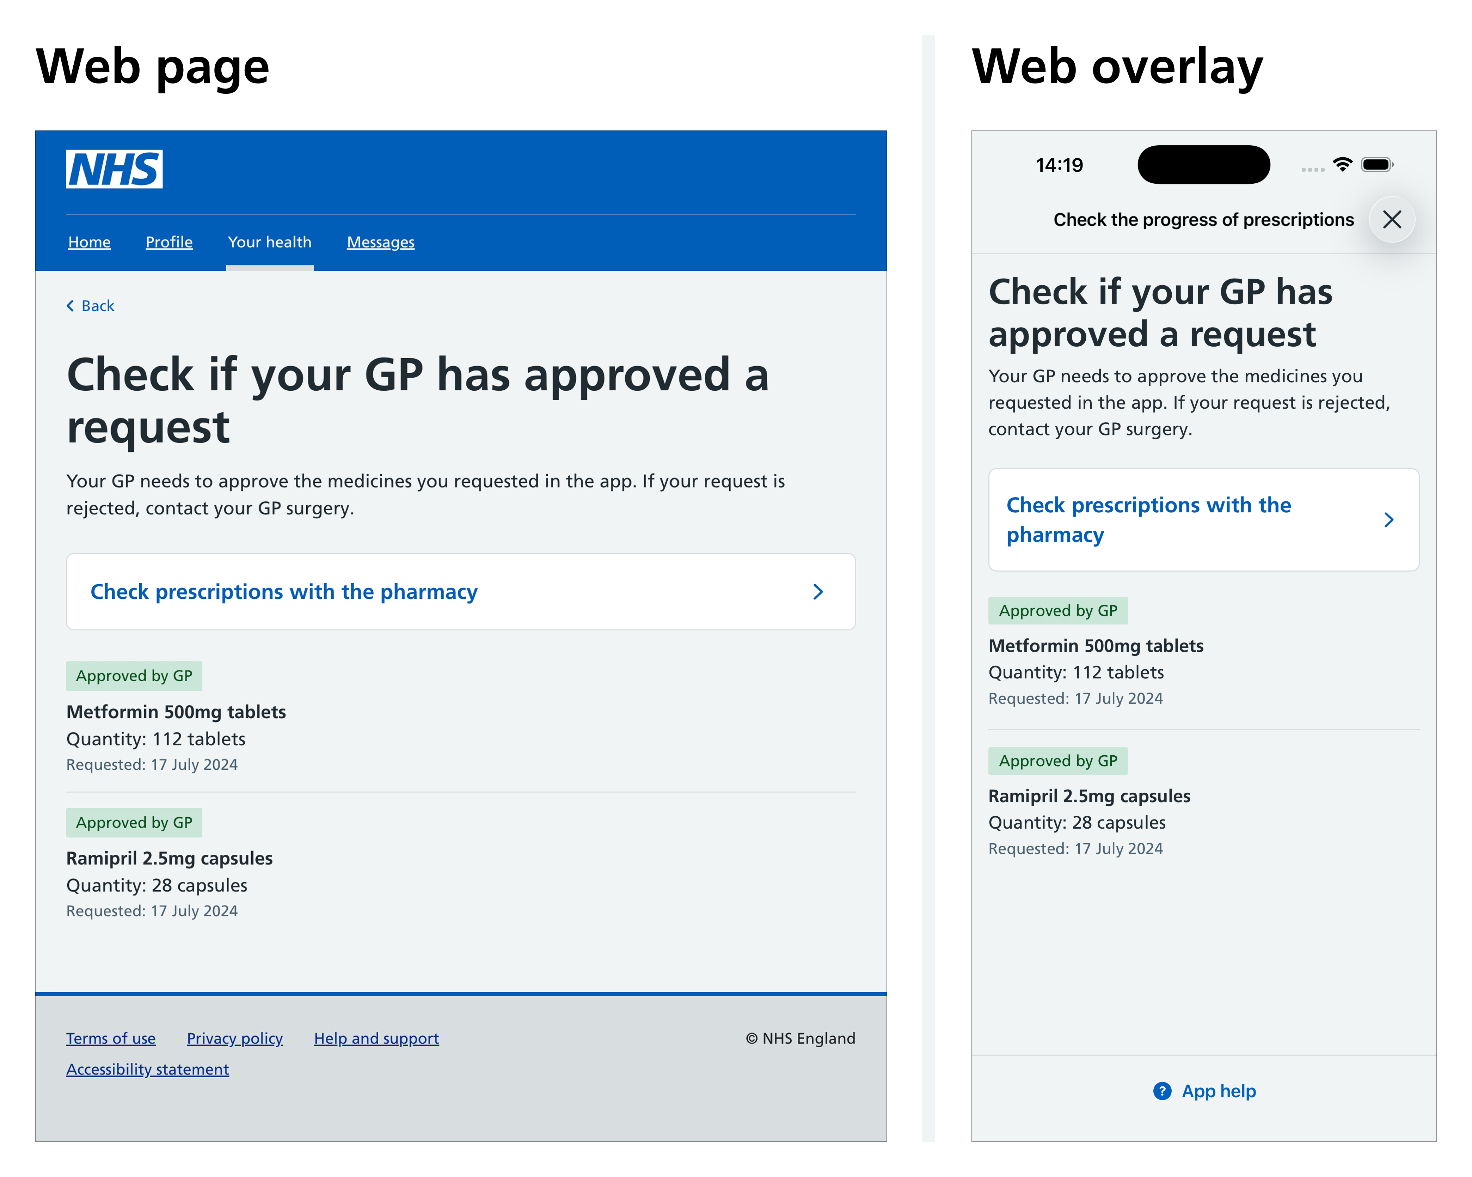Open Check prescriptions with the pharmacy on web page

[x=461, y=592]
